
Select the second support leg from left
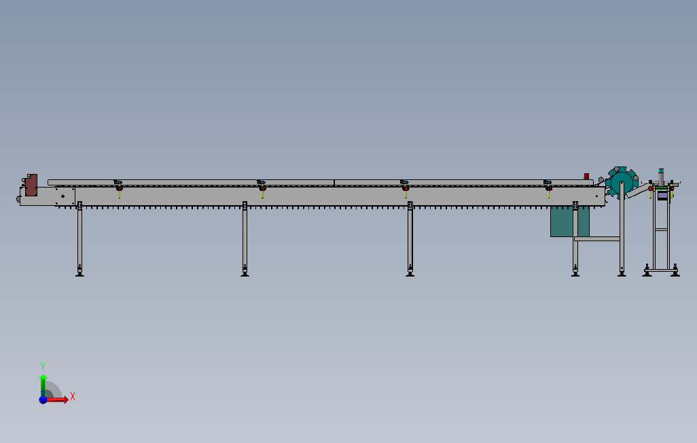point(245,239)
